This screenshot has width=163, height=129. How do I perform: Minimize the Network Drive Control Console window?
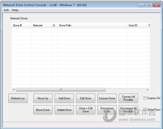point(141,5)
